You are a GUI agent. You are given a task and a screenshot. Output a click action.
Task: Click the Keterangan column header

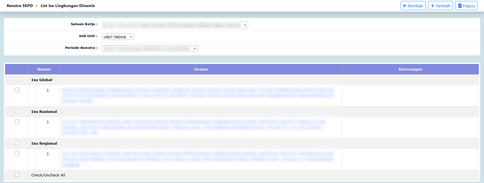pyautogui.click(x=410, y=69)
